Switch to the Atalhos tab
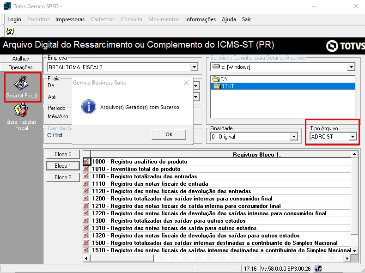Viewport: 365px width, 273px height. (21, 59)
